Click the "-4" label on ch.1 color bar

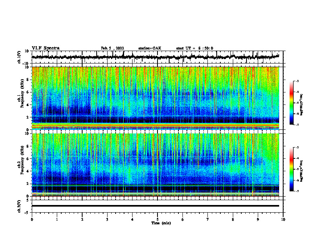[x=297, y=92]
